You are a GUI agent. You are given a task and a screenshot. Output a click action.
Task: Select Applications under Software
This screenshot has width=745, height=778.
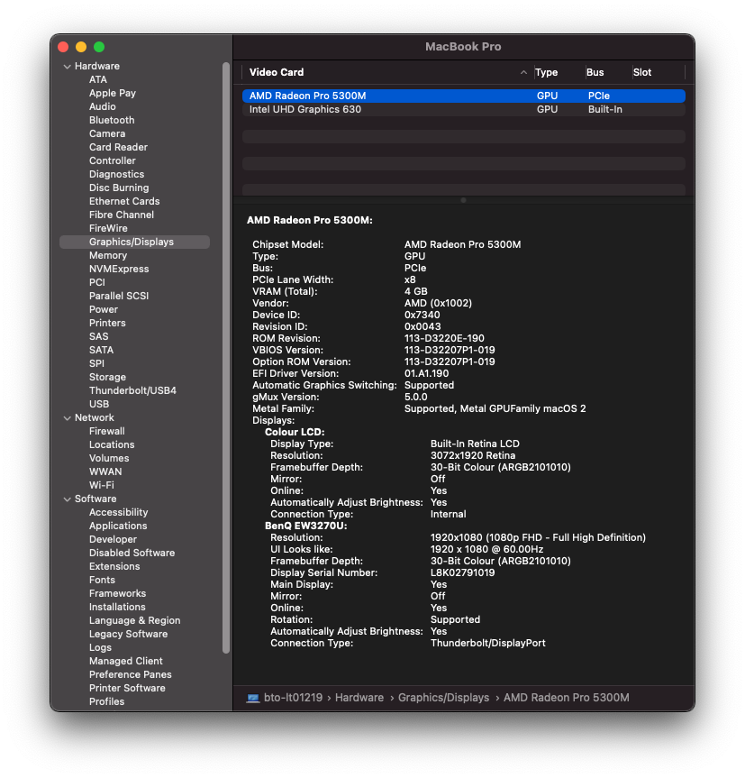coord(118,526)
